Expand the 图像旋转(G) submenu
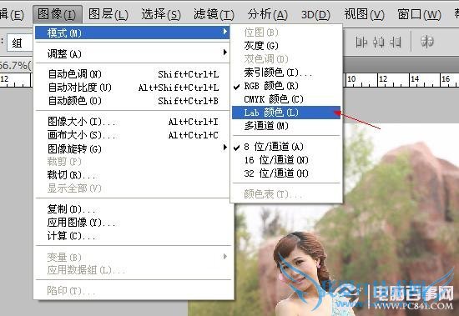The width and height of the screenshot is (459, 316). pyautogui.click(x=133, y=148)
